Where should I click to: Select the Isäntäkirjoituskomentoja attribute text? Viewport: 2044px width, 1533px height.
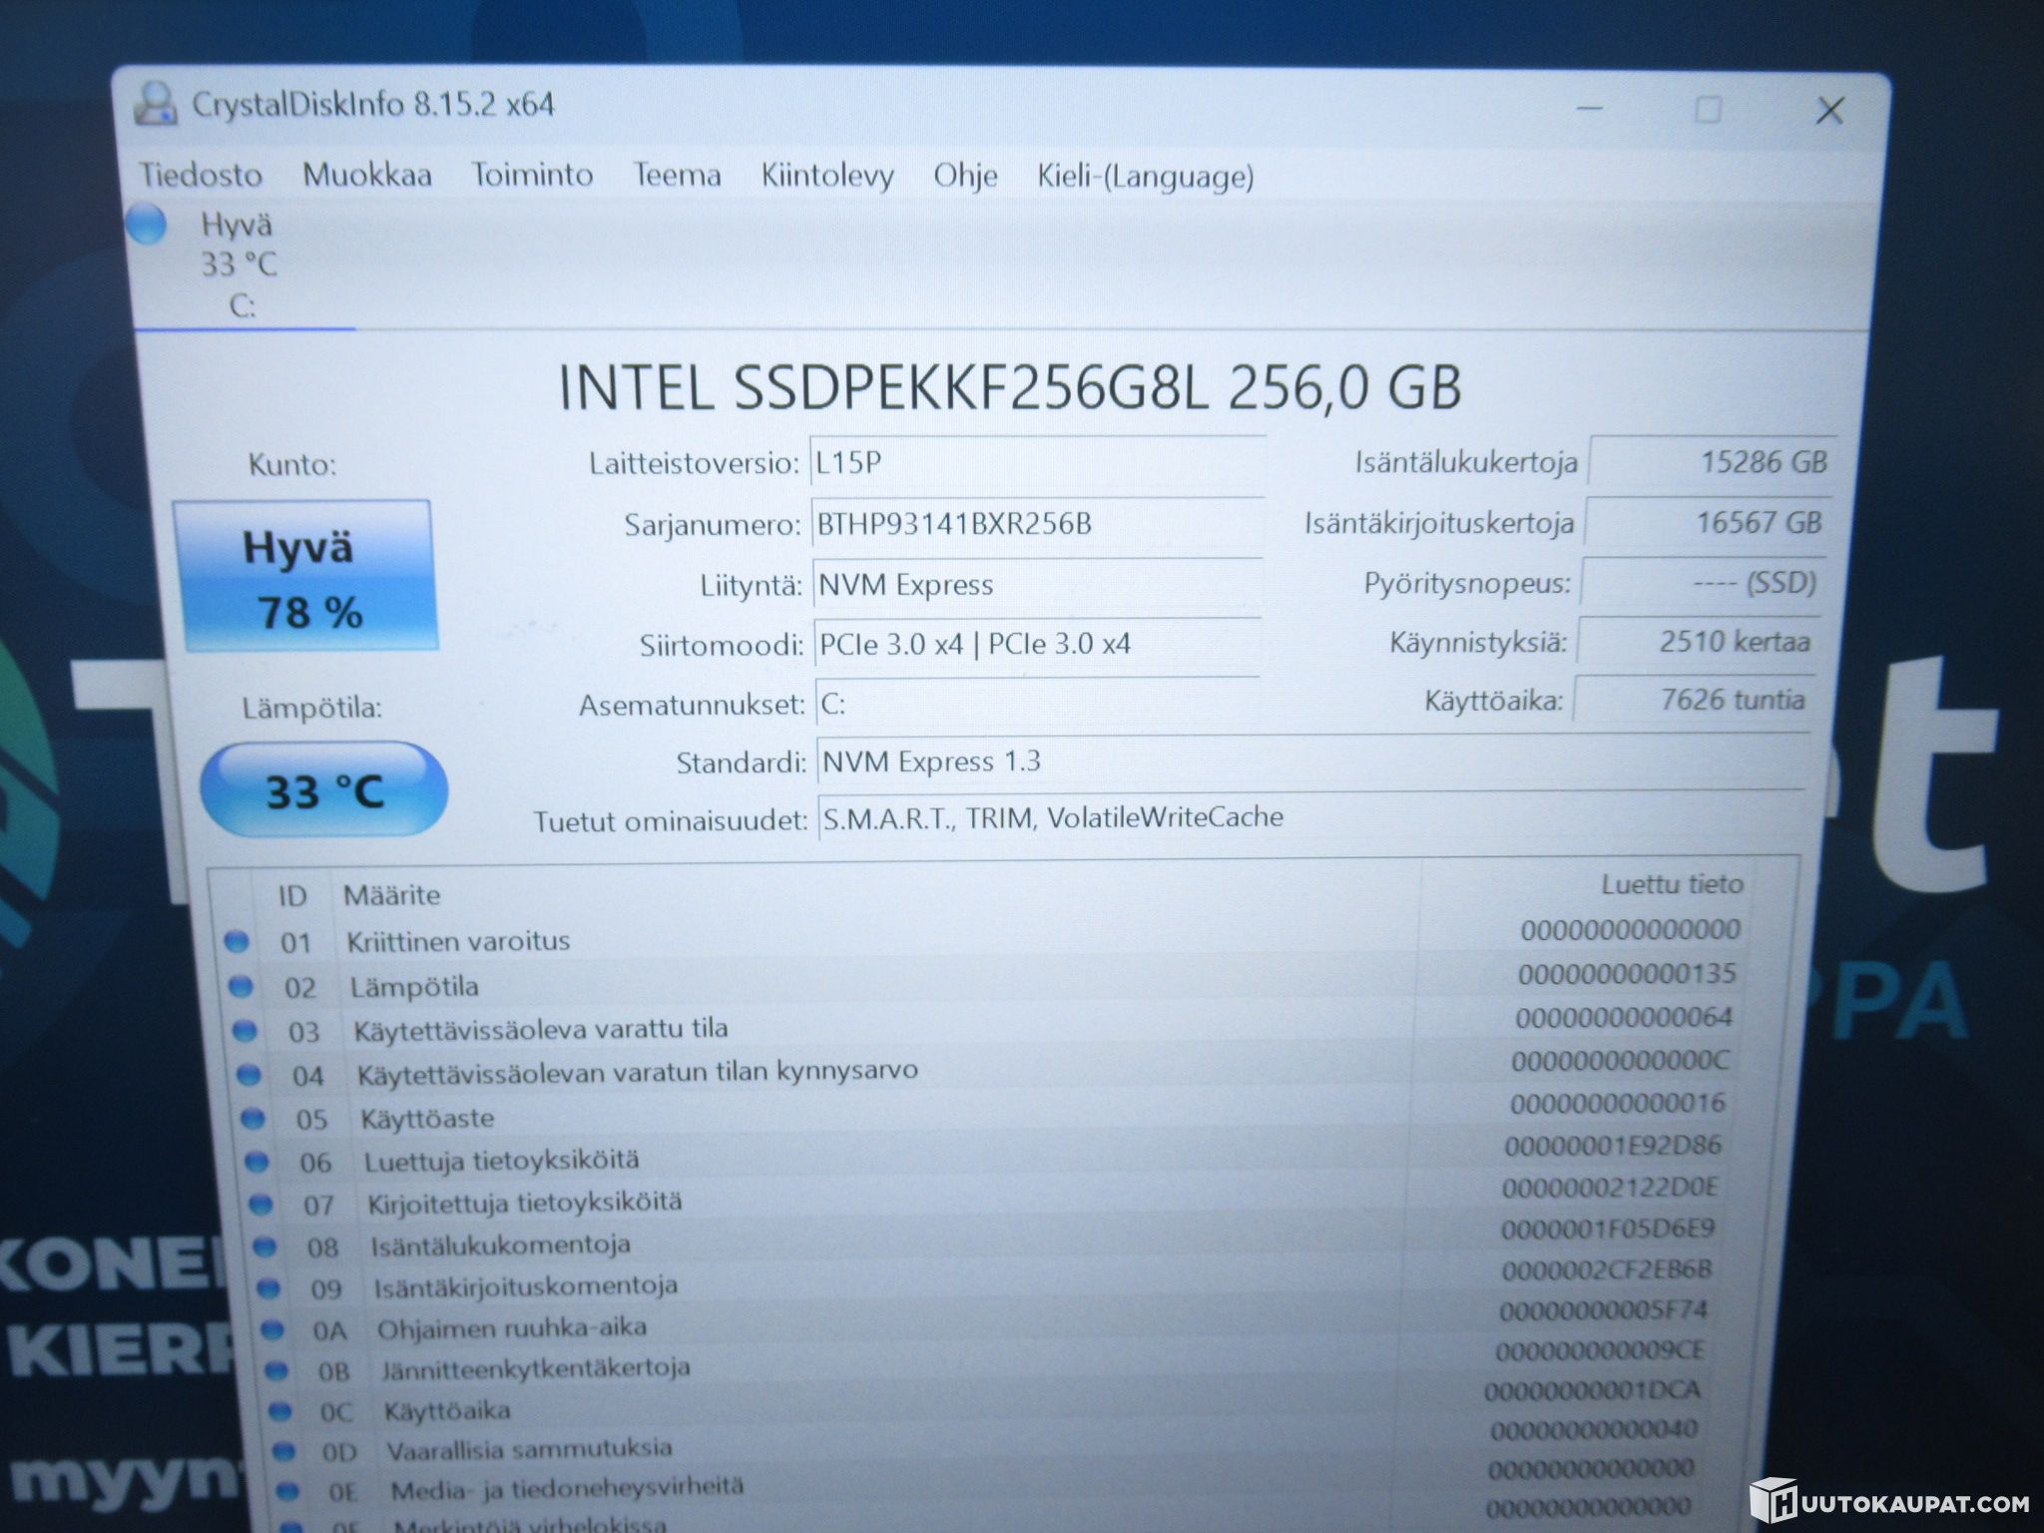tap(526, 1287)
